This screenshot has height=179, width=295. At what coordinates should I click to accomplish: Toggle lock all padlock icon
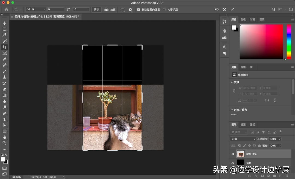pyautogui.click(x=259, y=146)
